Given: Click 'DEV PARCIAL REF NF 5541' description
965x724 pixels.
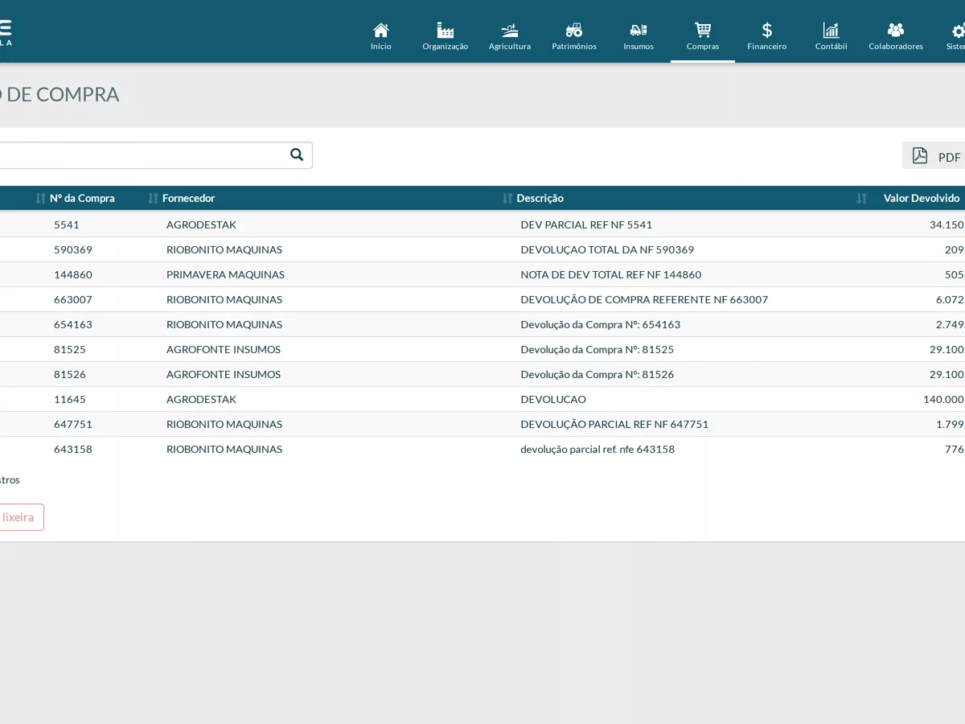Looking at the screenshot, I should 586,224.
